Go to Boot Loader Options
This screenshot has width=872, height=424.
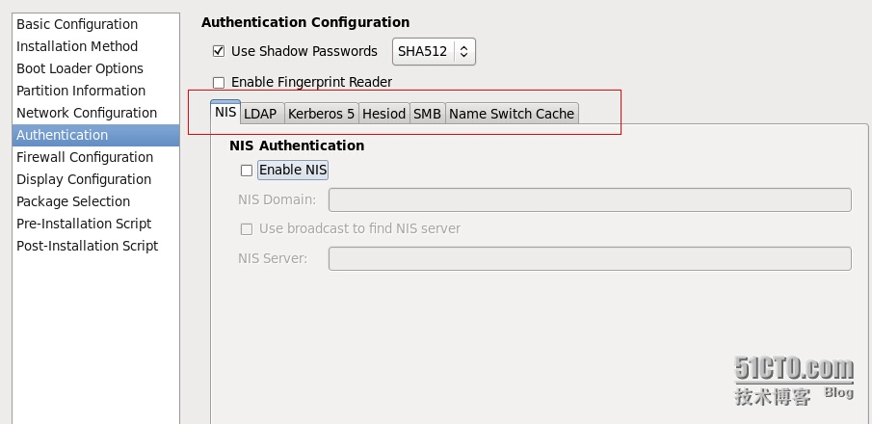coord(95,68)
